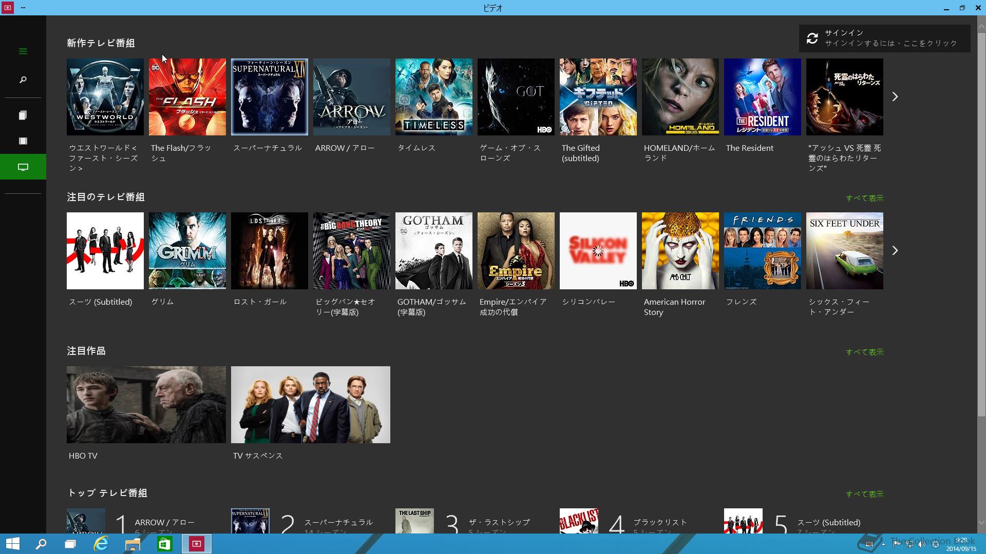Open the Store app on the taskbar

click(x=164, y=544)
